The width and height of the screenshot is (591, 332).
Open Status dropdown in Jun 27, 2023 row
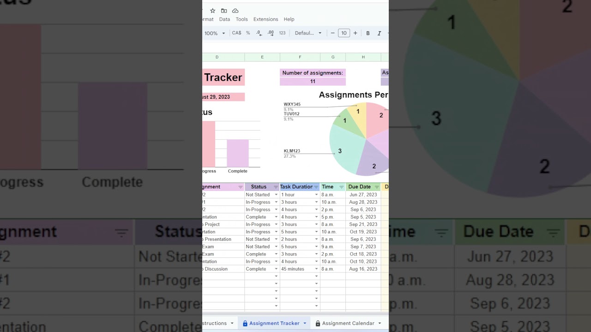[276, 195]
